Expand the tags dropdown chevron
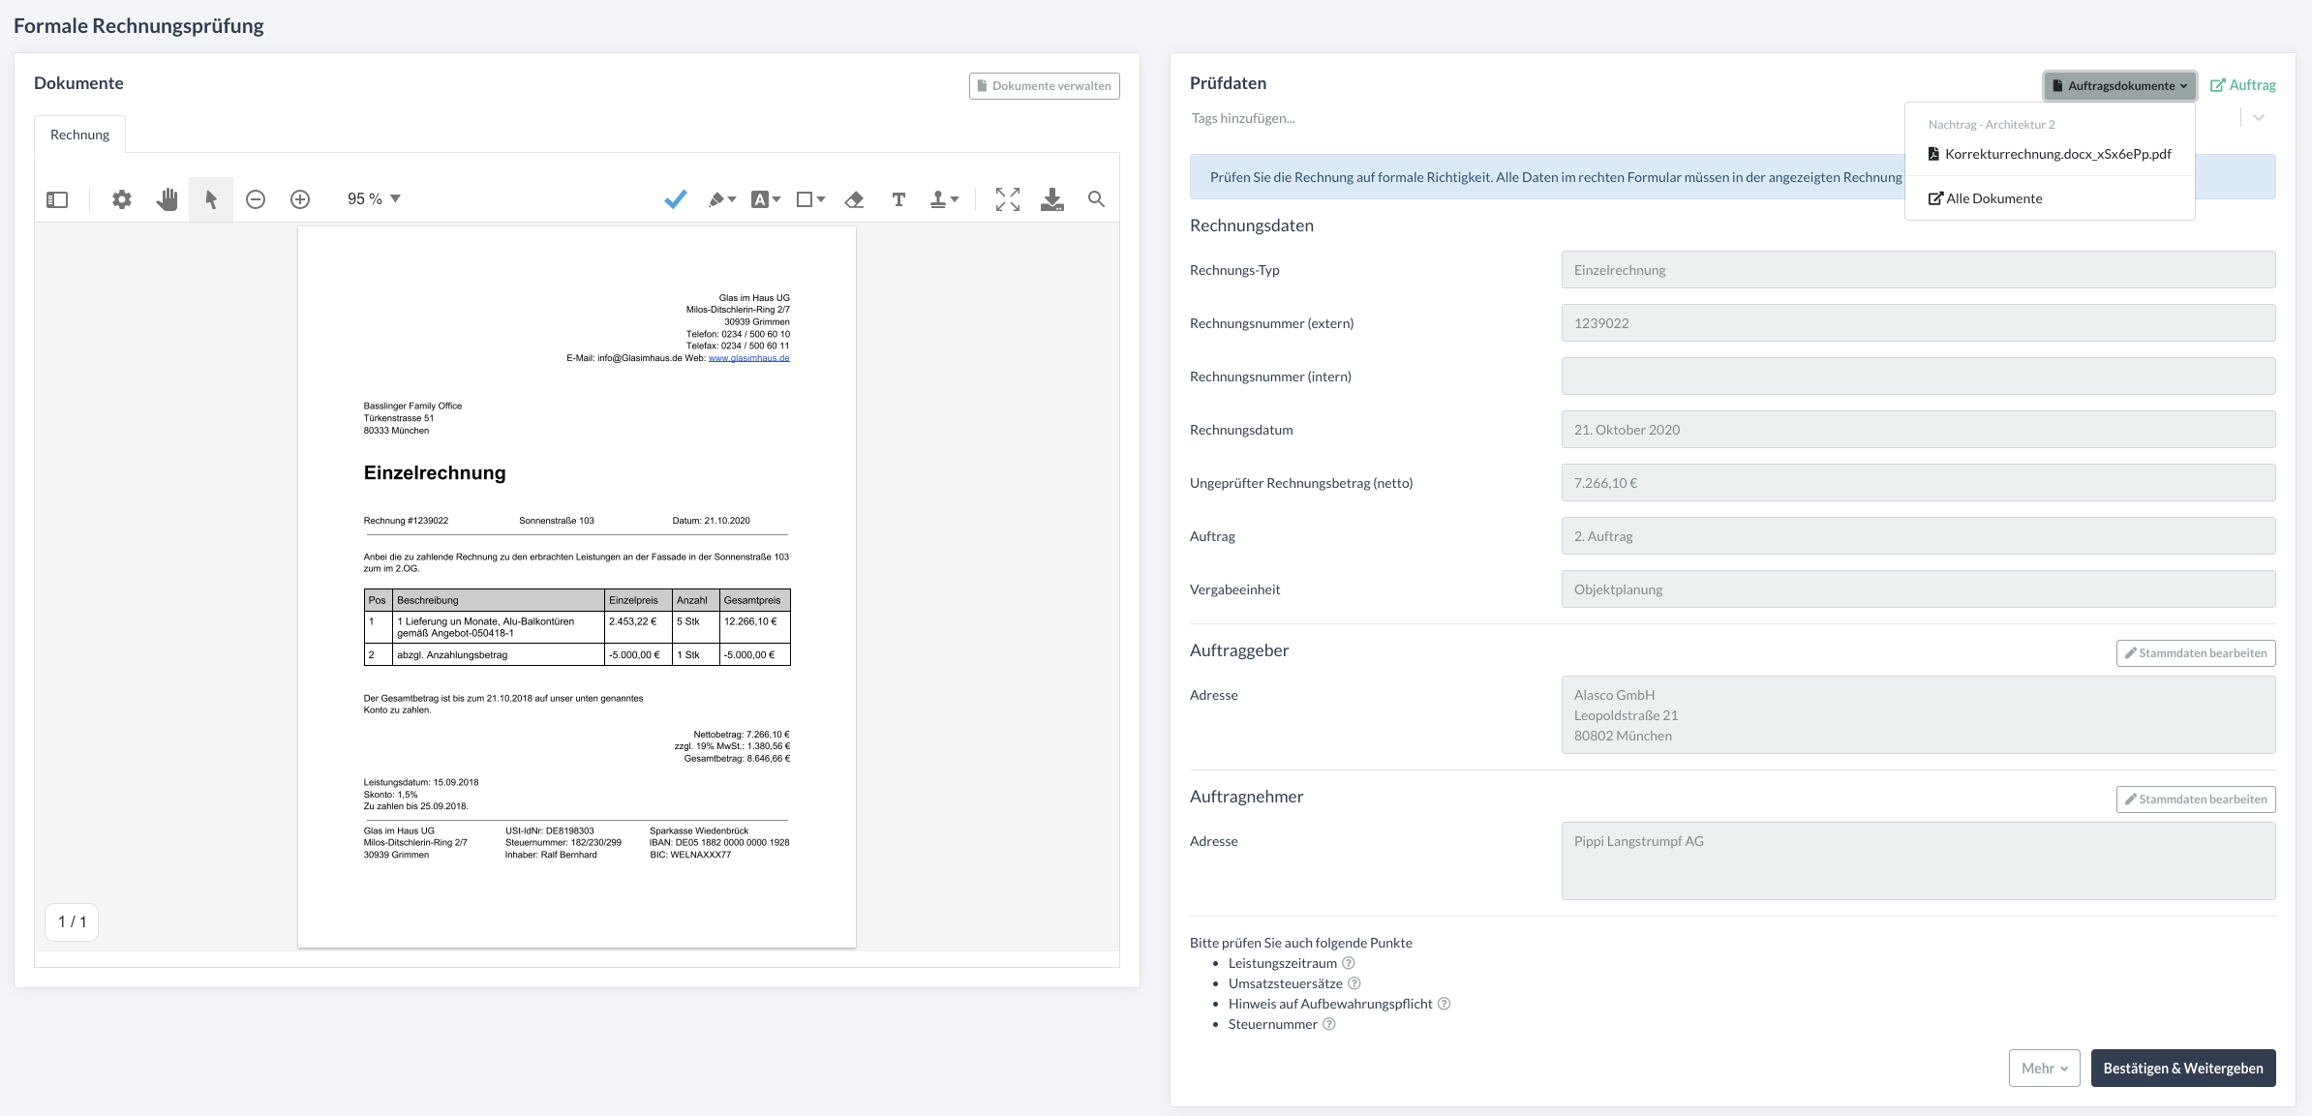The width and height of the screenshot is (2312, 1116). coord(2259,118)
